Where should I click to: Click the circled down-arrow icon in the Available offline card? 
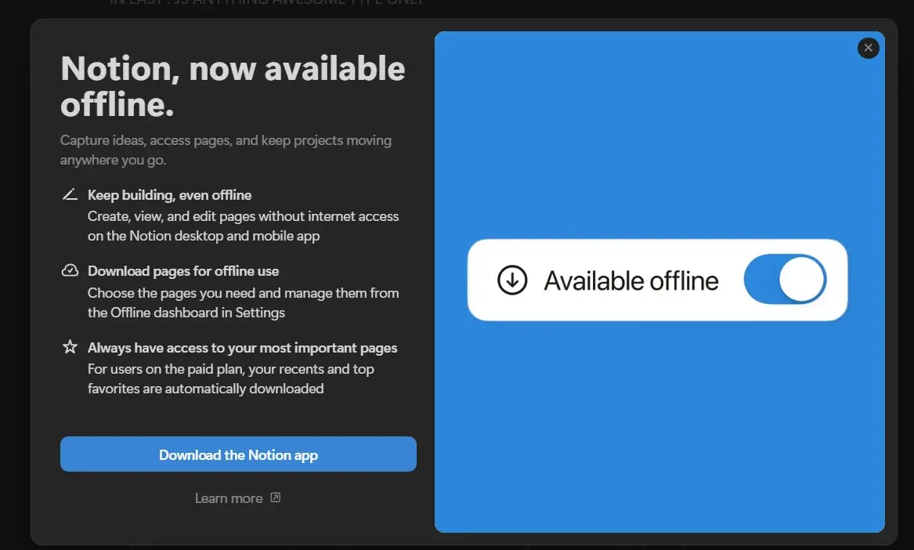[512, 280]
